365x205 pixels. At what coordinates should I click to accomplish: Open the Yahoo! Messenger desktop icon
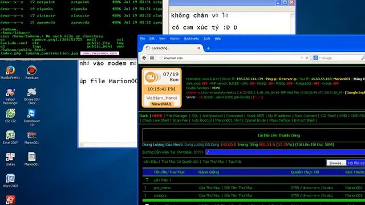coord(10,96)
